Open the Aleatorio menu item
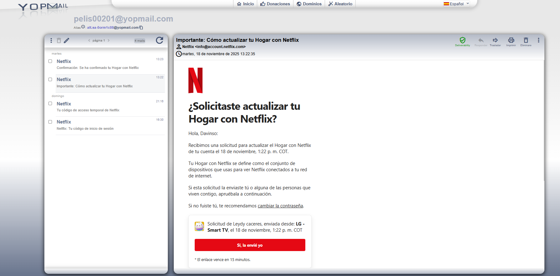The height and width of the screenshot is (276, 560). coord(340,4)
